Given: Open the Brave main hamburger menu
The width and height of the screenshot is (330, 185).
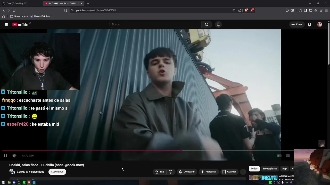Looking at the screenshot, I should 326,10.
